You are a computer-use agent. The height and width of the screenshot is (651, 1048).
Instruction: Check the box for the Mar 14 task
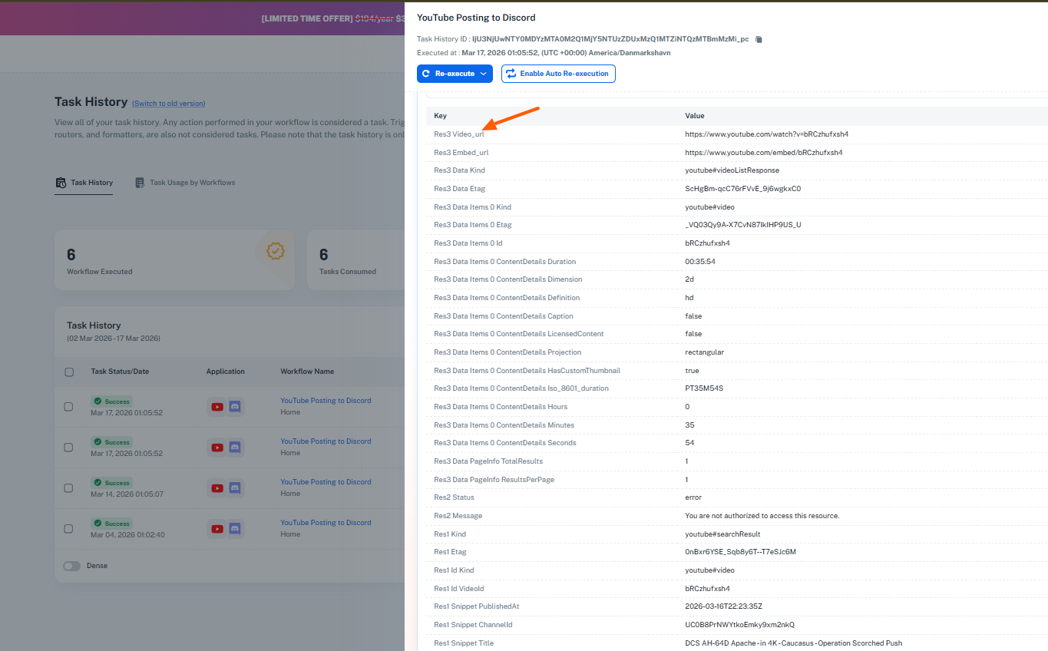pyautogui.click(x=69, y=488)
